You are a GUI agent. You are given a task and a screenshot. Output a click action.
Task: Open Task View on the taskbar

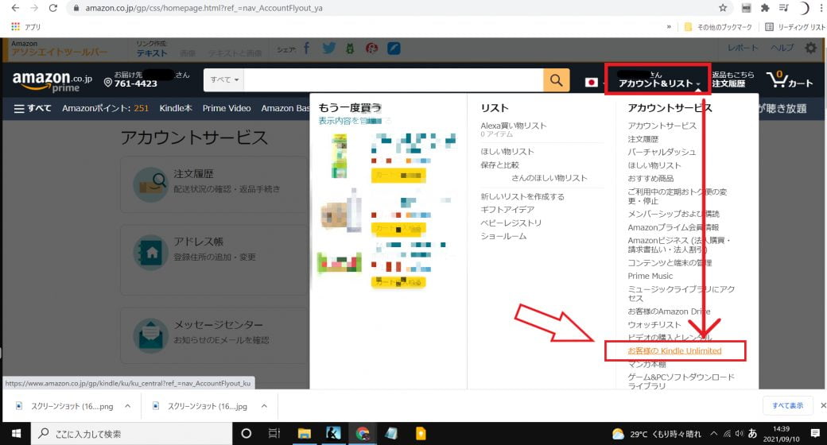coord(274,433)
